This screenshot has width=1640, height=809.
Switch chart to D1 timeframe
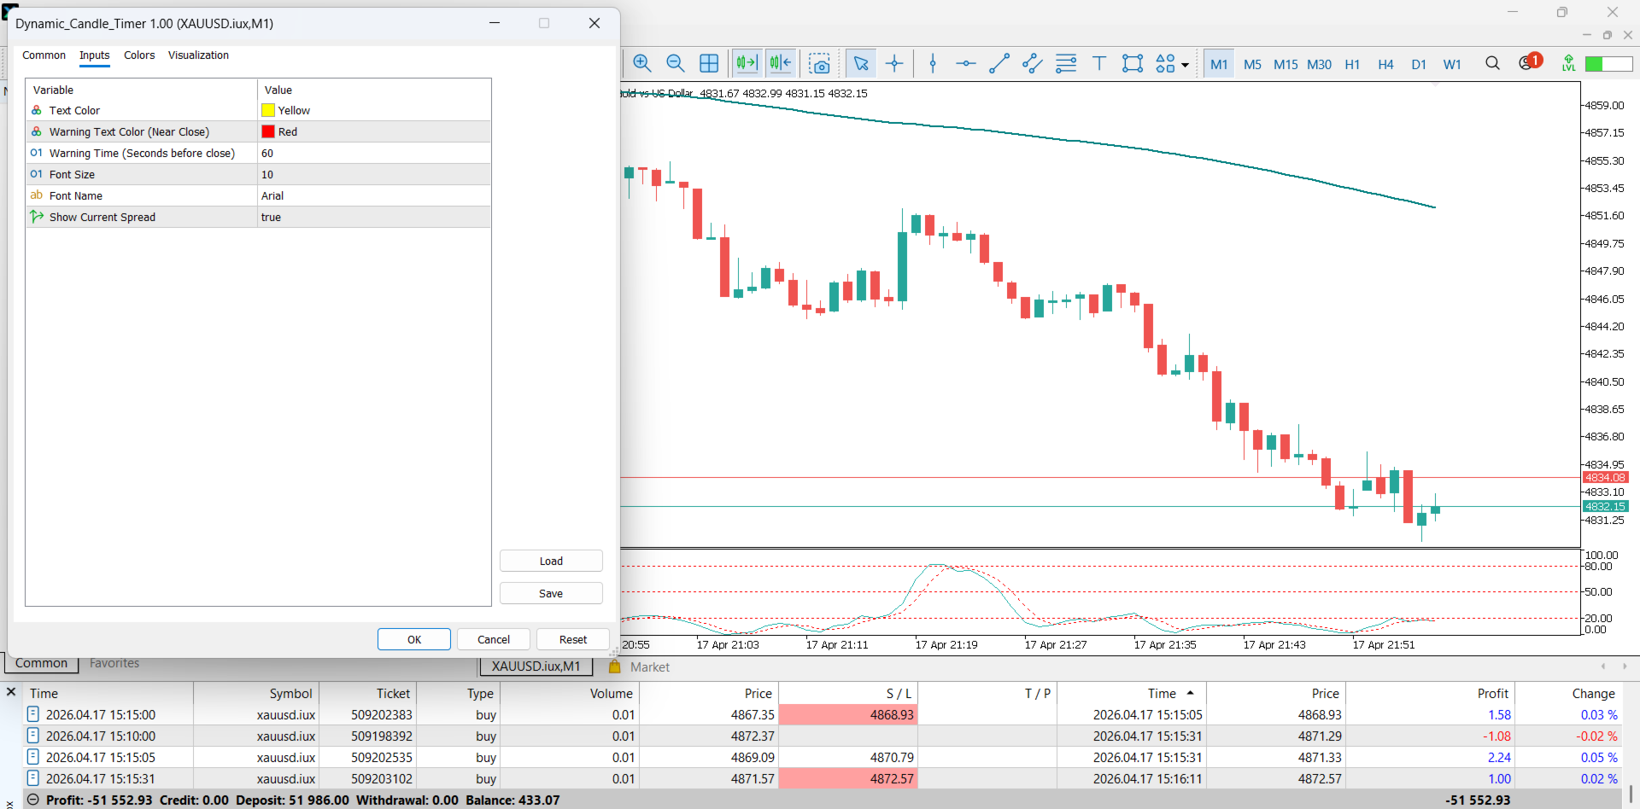[1419, 64]
